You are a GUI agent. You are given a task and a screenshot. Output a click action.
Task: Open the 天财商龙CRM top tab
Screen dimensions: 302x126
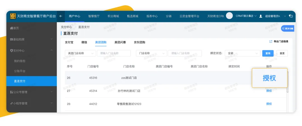tap(216, 16)
